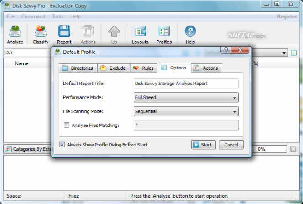Minimize the Disk Savvy Pro window
The image size is (303, 204).
pos(266,4)
